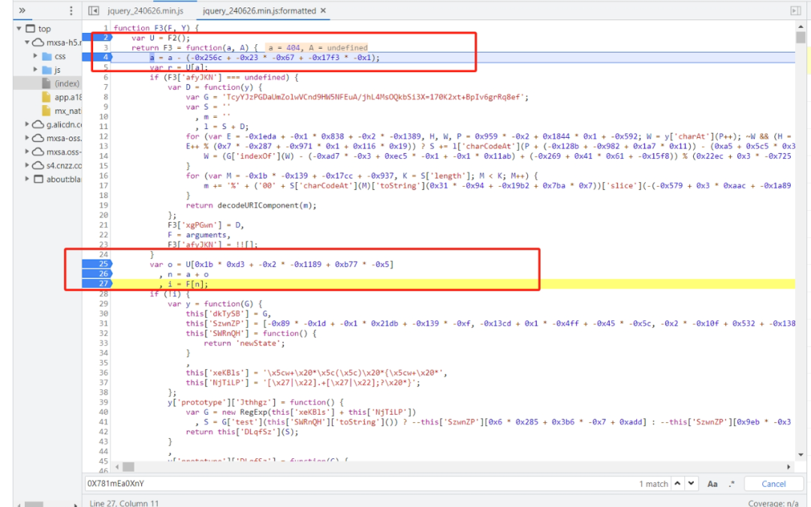
Task: Click the about:blank frame icon
Action: 38,178
